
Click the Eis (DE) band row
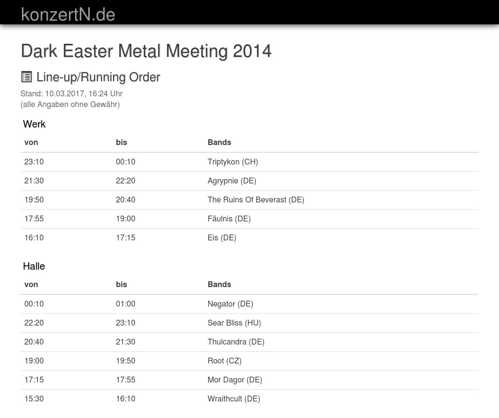point(222,238)
